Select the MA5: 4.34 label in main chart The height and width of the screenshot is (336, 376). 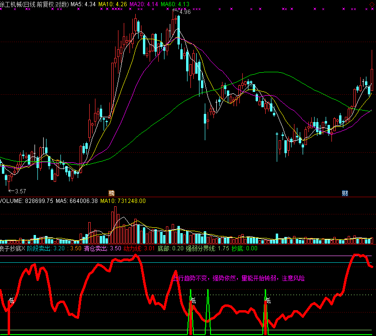pyautogui.click(x=83, y=4)
